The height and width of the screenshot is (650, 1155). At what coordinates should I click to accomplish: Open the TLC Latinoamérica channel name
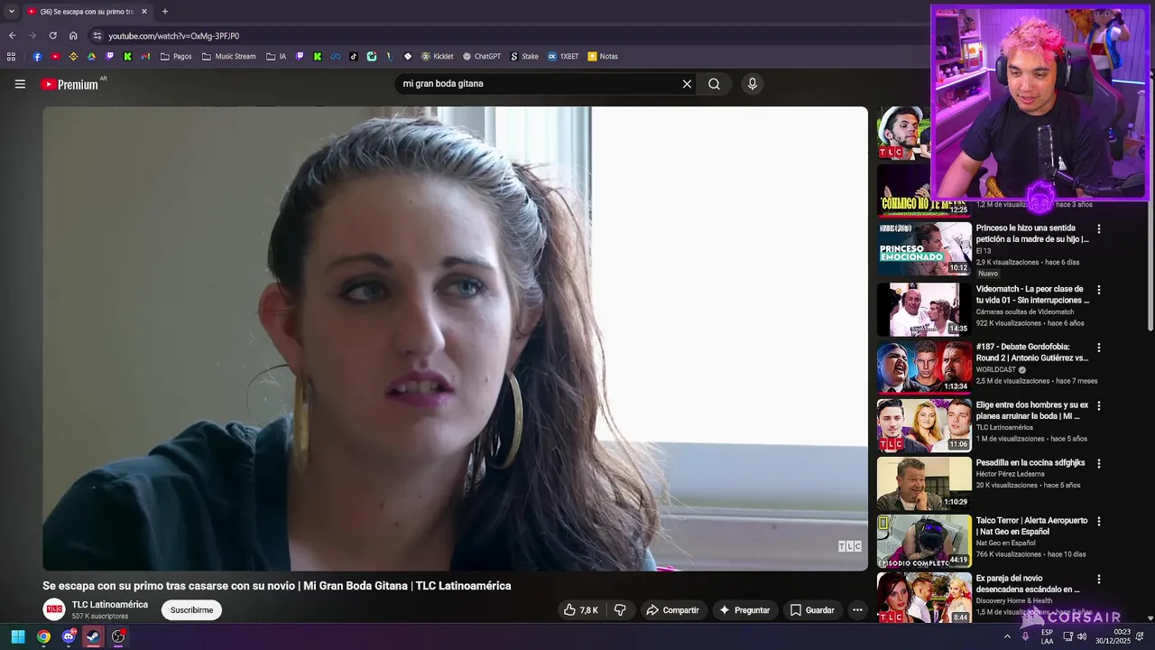click(x=110, y=605)
